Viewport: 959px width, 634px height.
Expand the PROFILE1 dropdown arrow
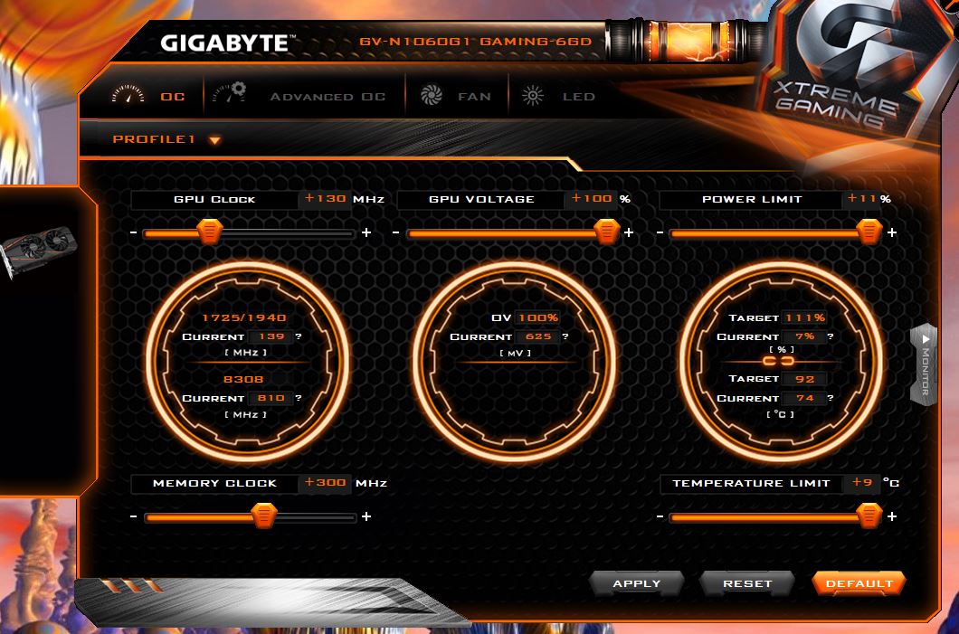[214, 140]
